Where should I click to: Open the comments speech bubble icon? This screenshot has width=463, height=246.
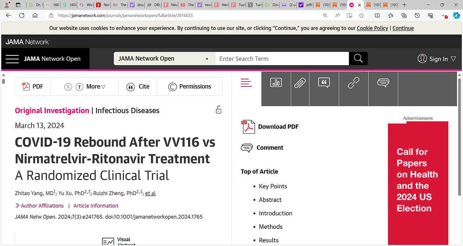[x=383, y=83]
